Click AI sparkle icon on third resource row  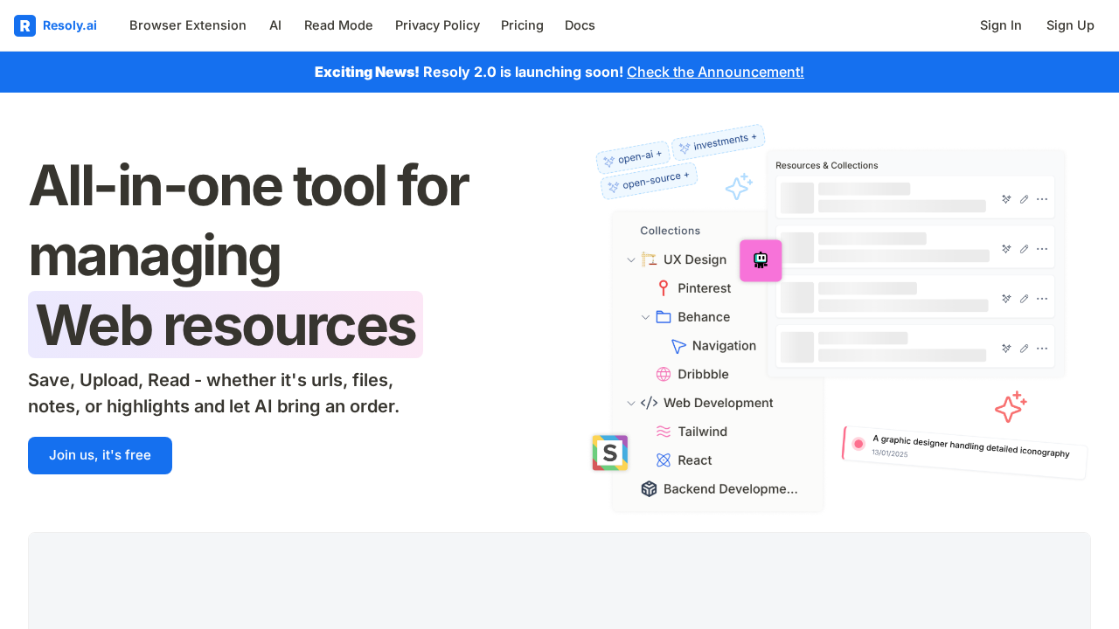(x=1006, y=299)
